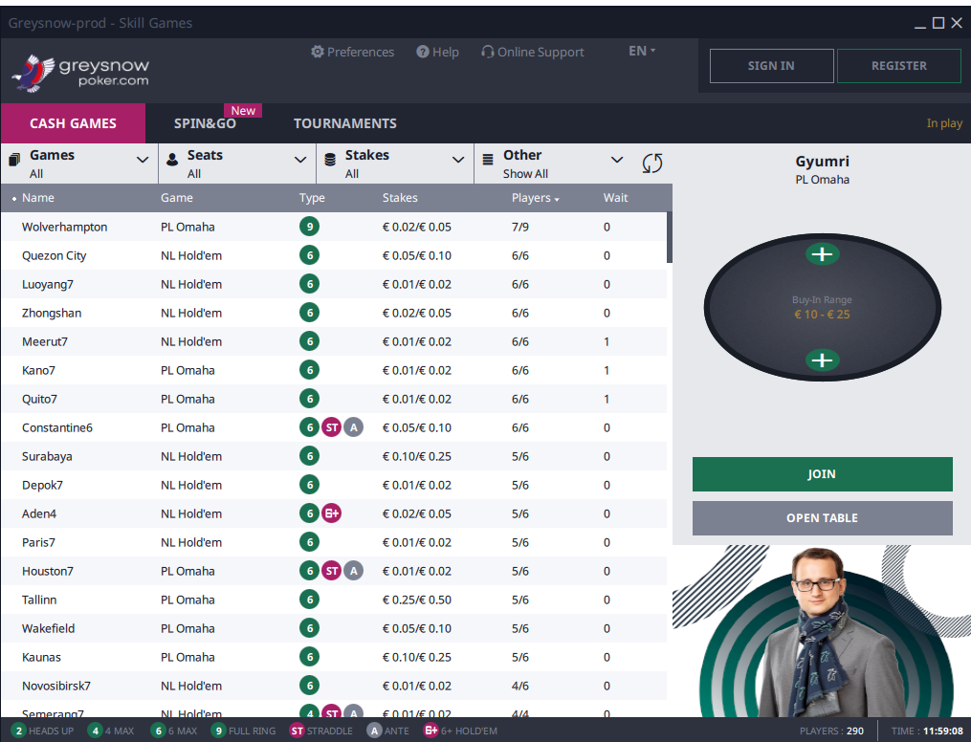Click the Help question mark icon
Image resolution: width=971 pixels, height=742 pixels.
click(422, 52)
